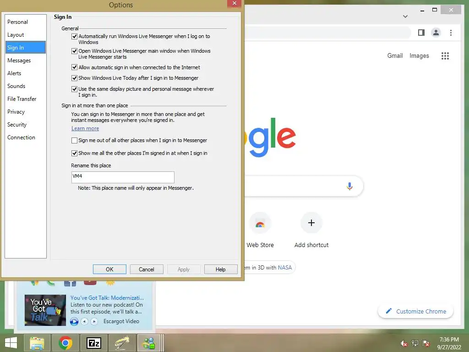Toggle Chrome side panel icon
Screen dimensions: 469x352
[421, 33]
